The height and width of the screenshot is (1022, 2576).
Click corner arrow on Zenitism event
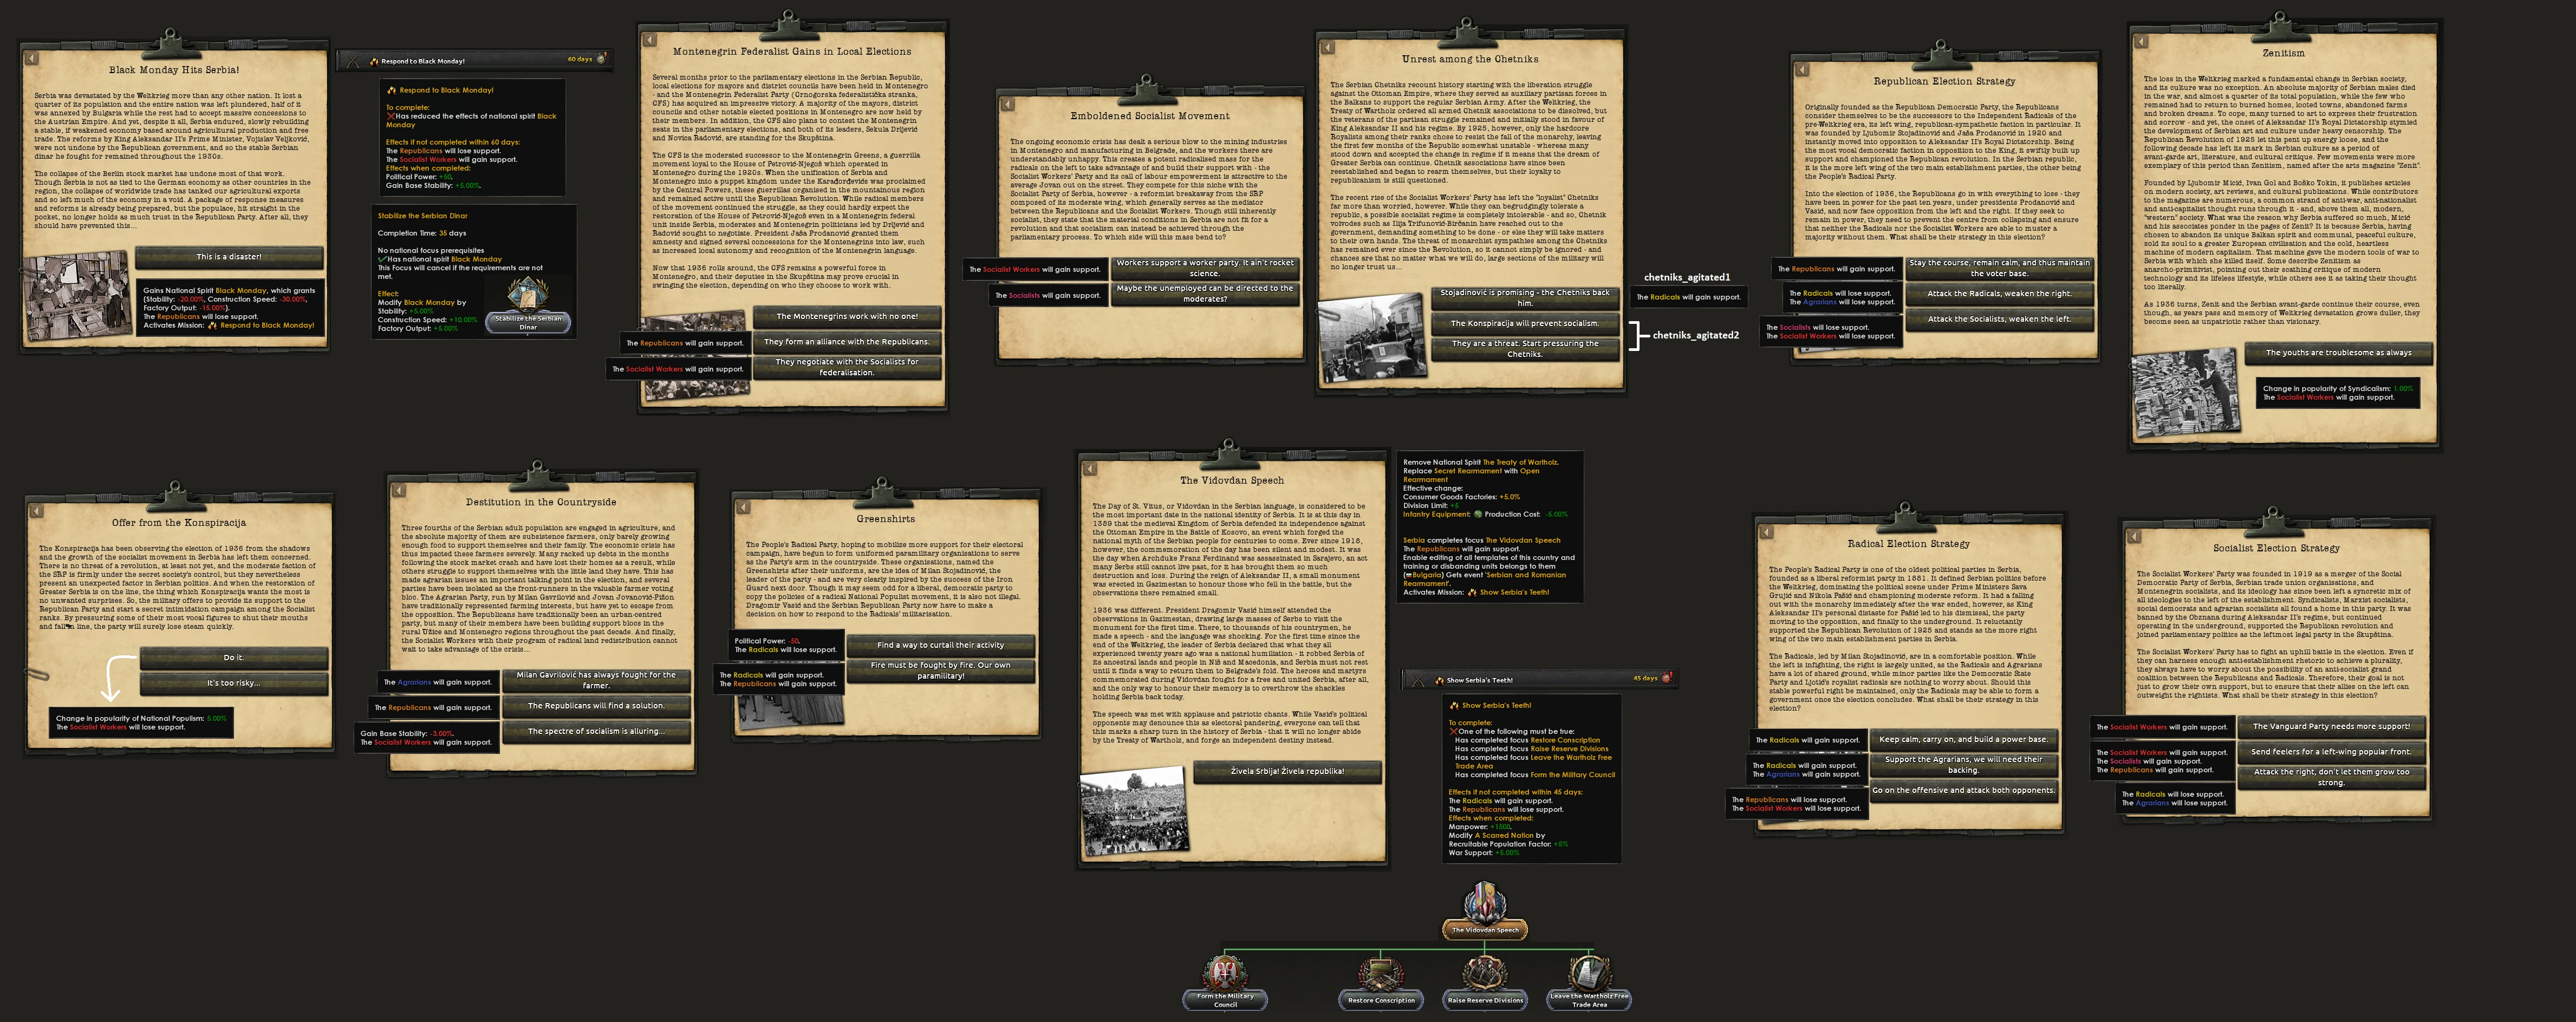(2141, 42)
